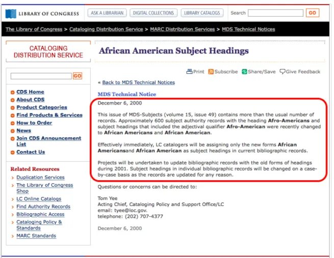
Task: Open Cataloging Policy & Standards link
Action: click(39, 225)
